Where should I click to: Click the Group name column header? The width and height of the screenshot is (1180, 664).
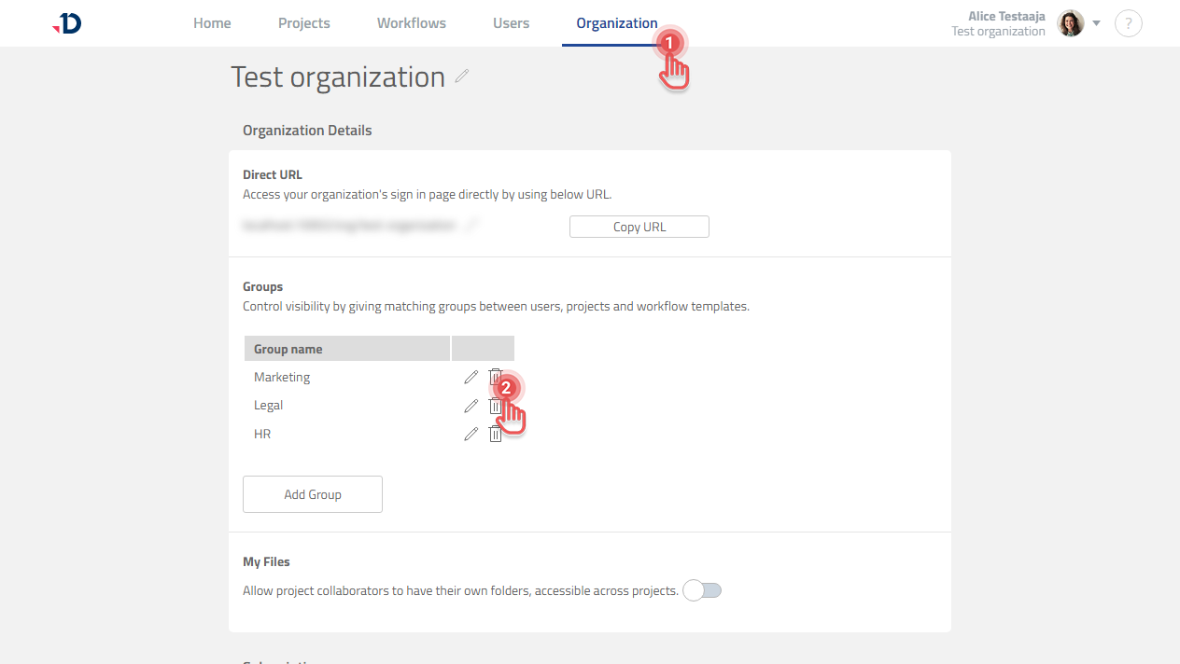287,348
